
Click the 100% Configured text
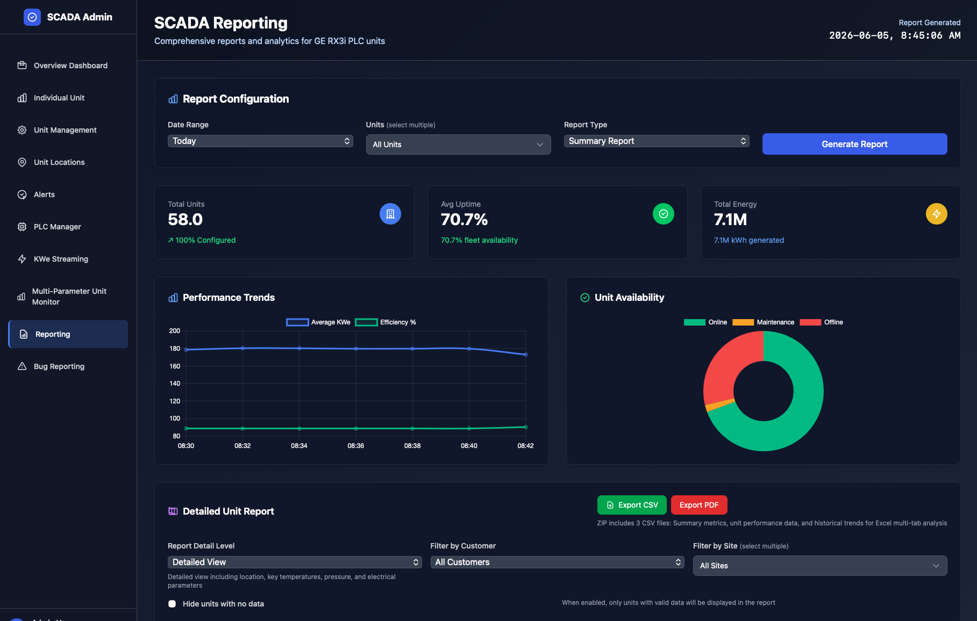[x=205, y=240]
